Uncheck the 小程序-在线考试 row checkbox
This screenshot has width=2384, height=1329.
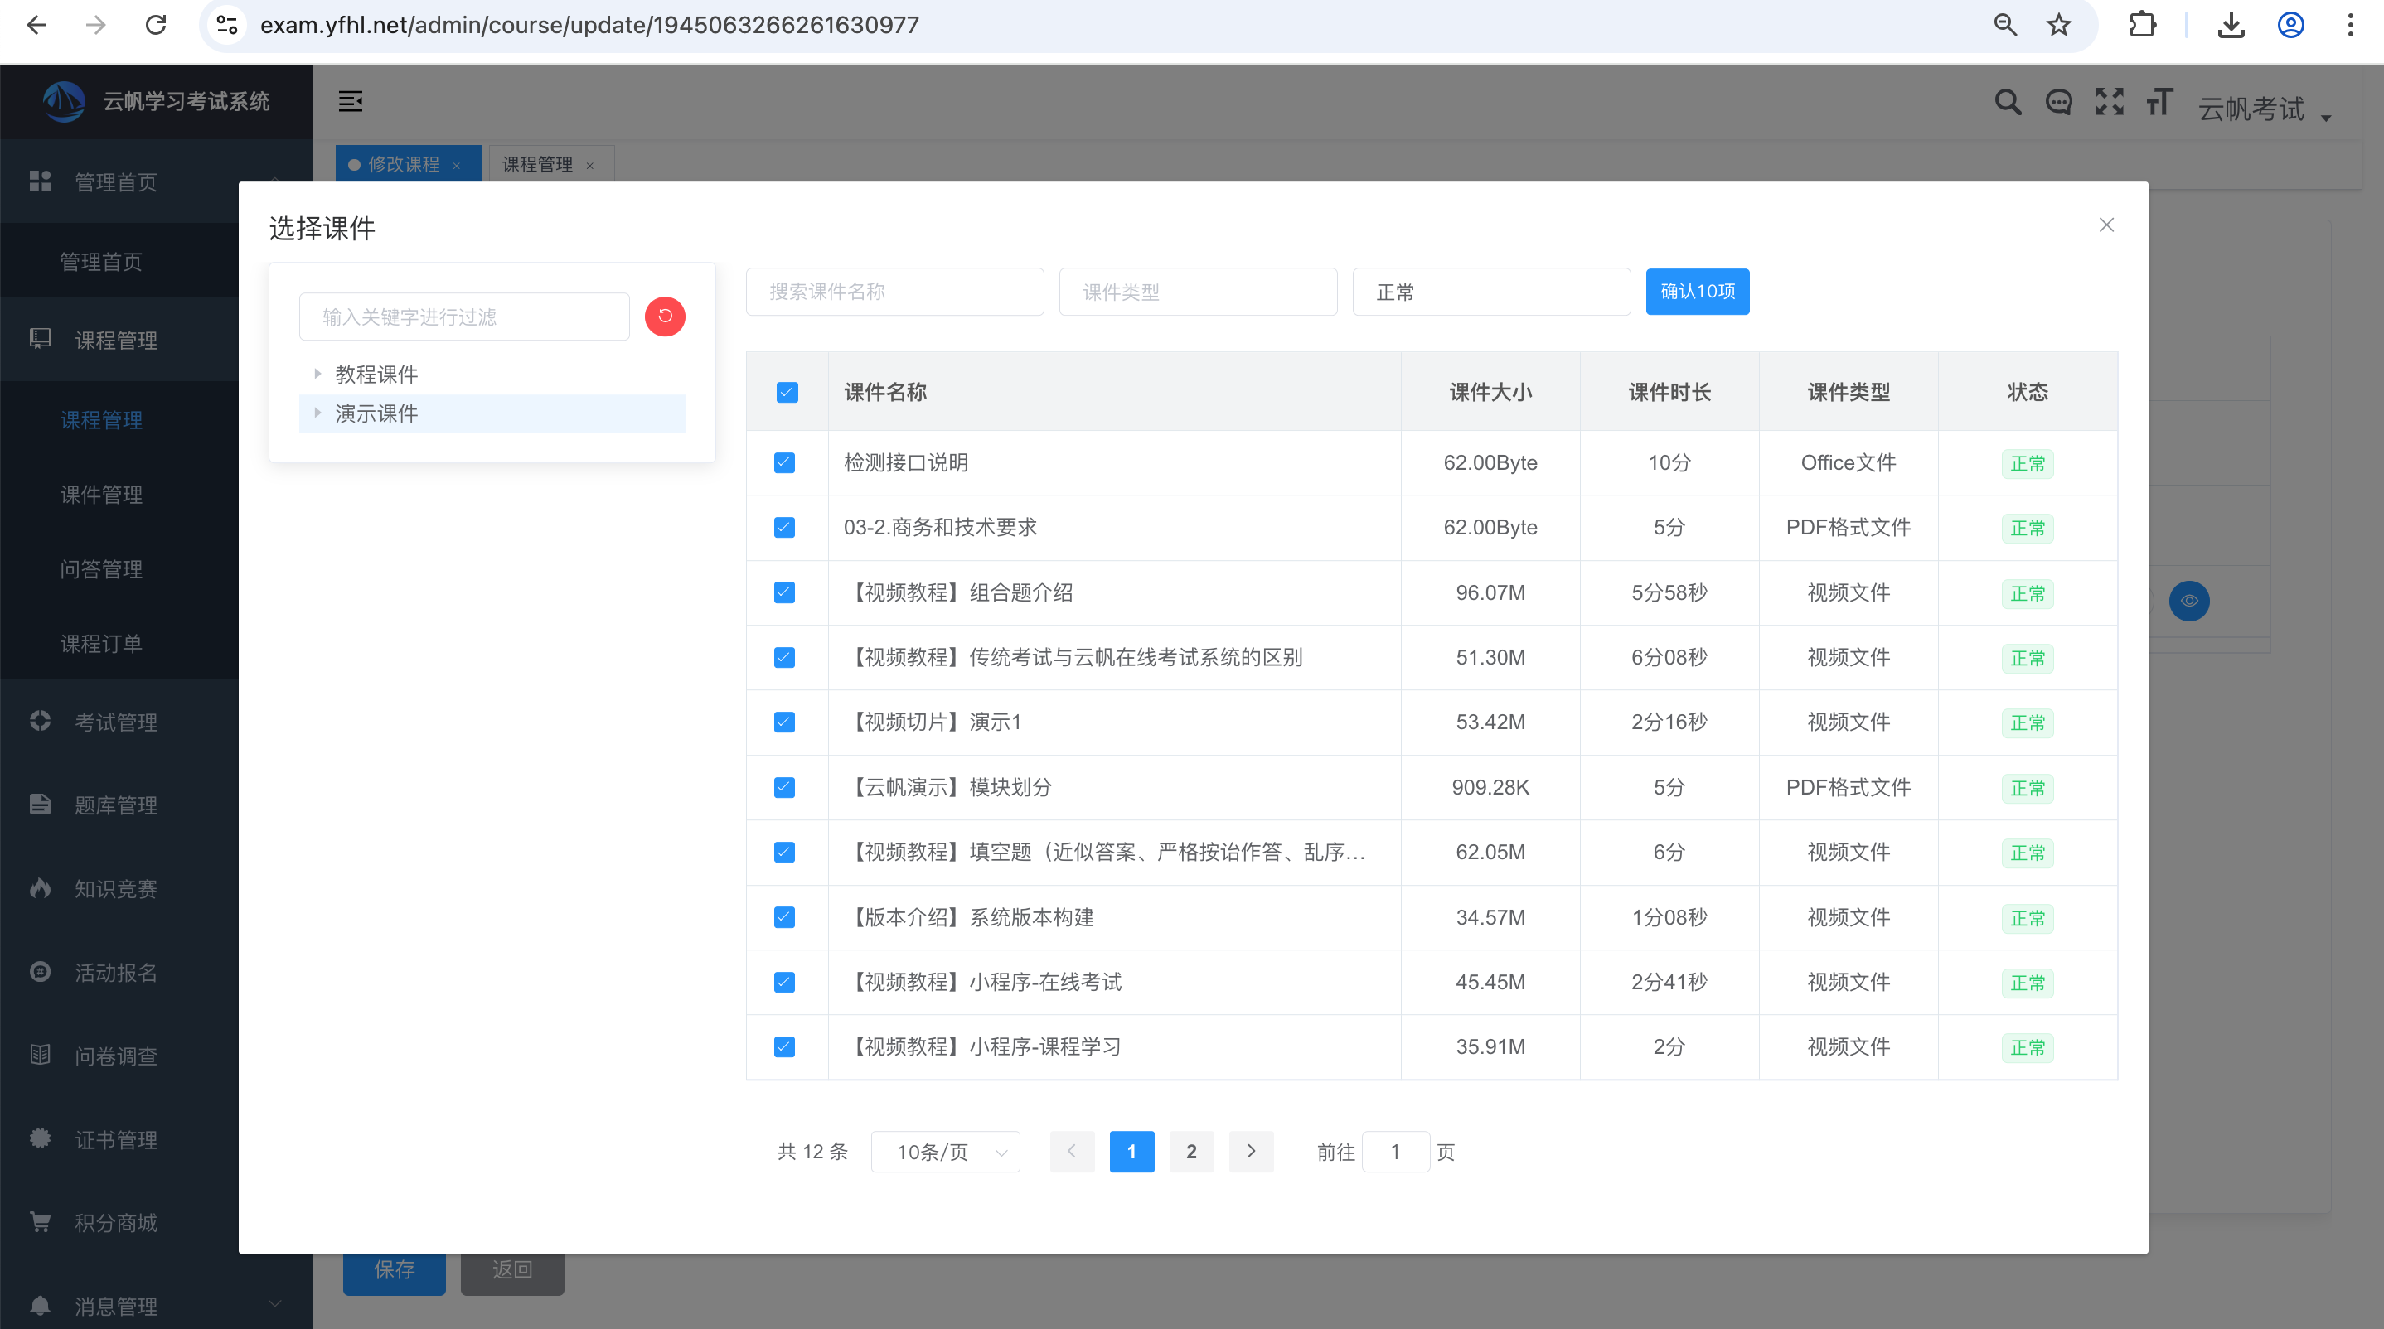click(784, 981)
